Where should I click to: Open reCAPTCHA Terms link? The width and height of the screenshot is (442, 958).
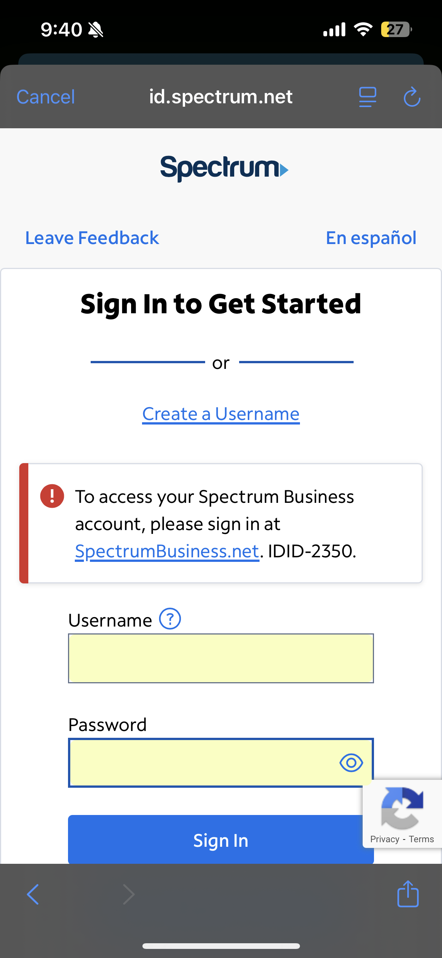(x=421, y=839)
